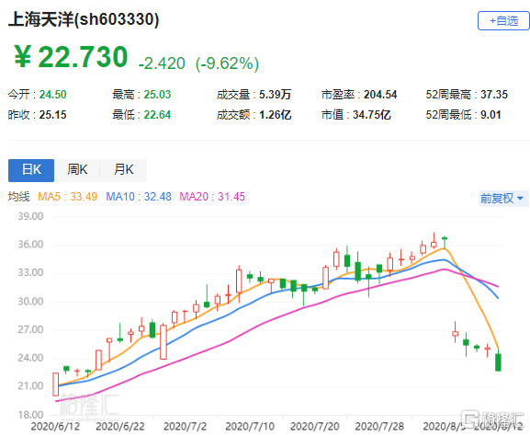Click the 52-week high value 37.35
Screen dimensions: 530x435
494,95
